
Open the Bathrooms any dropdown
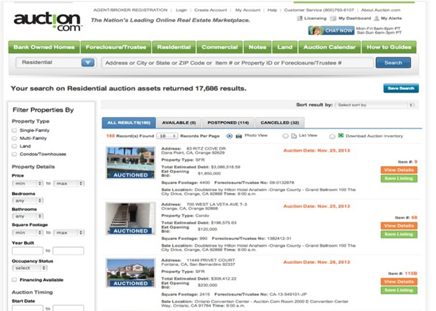click(x=27, y=216)
